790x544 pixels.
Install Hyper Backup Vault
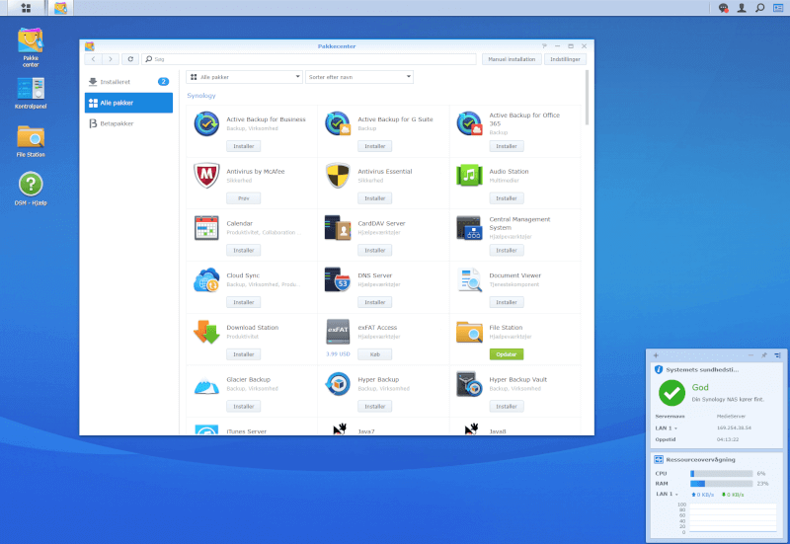(x=507, y=406)
